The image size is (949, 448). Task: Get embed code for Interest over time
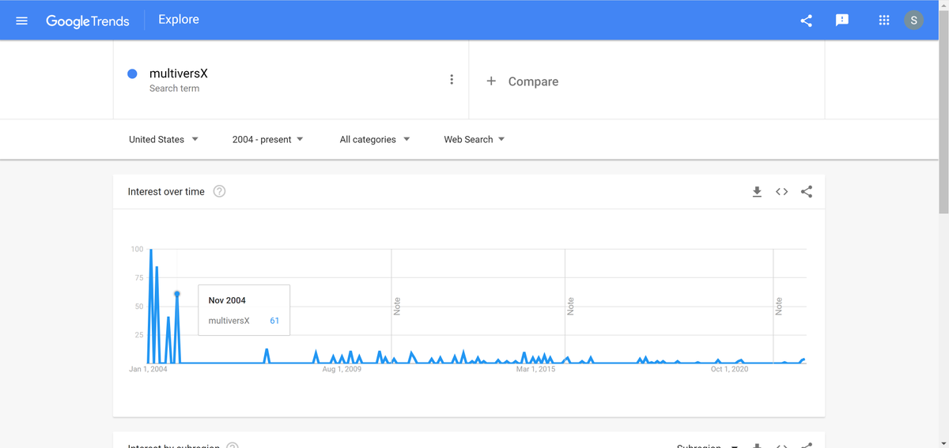[x=782, y=191]
